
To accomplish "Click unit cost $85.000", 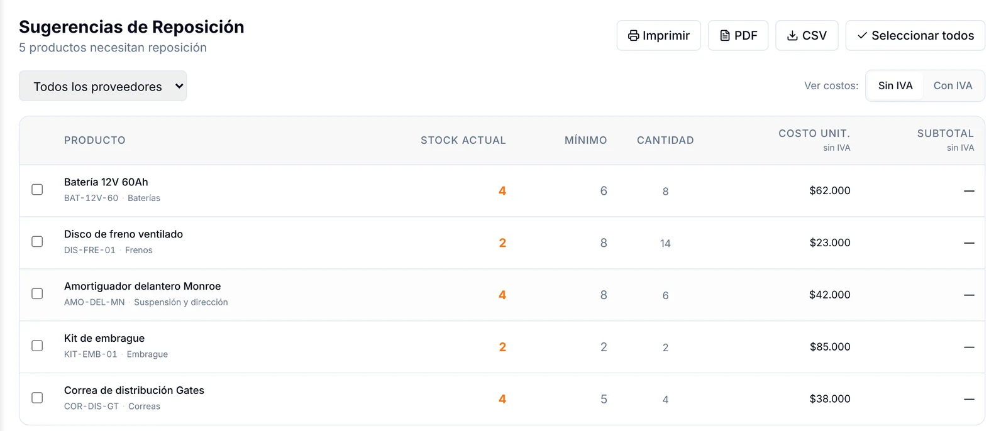I will coord(830,347).
